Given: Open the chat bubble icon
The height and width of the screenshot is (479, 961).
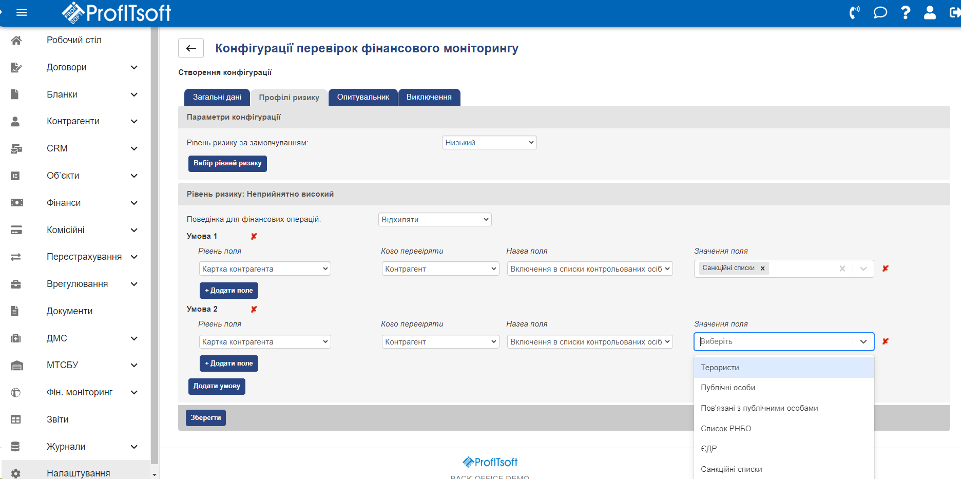Looking at the screenshot, I should (x=880, y=12).
